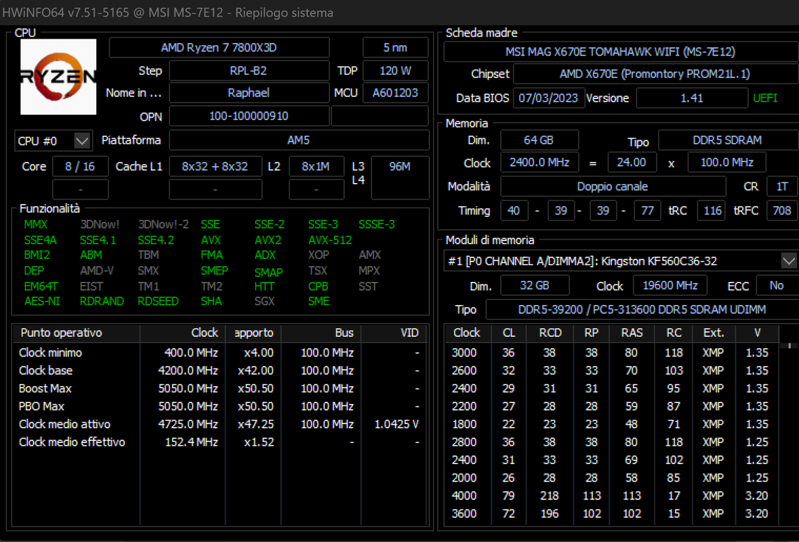799x542 pixels.
Task: Select the AMD Ryzen 7 7800X3D name field
Action: [x=219, y=47]
